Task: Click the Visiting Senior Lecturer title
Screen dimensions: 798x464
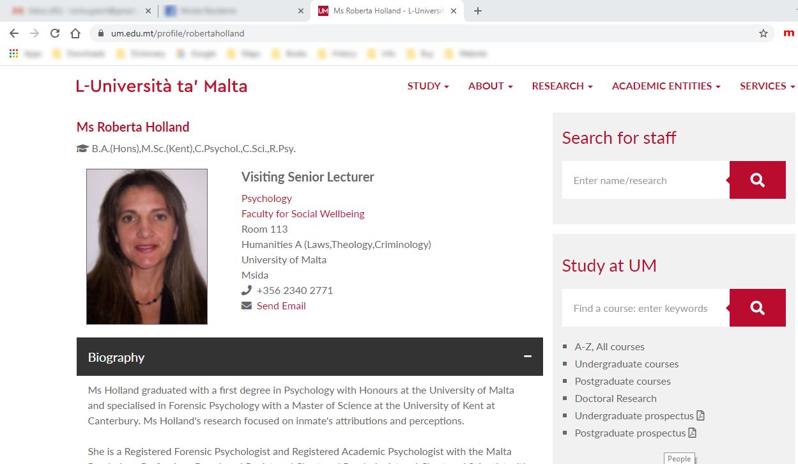Action: click(308, 177)
